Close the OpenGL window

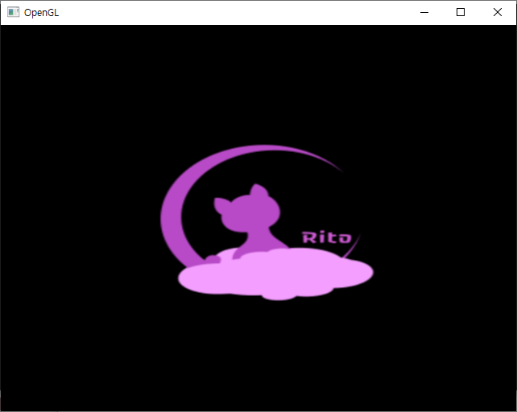498,13
